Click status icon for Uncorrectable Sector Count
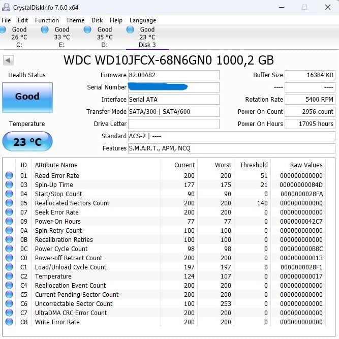Image resolution: width=339 pixels, height=339 pixels. (9, 303)
